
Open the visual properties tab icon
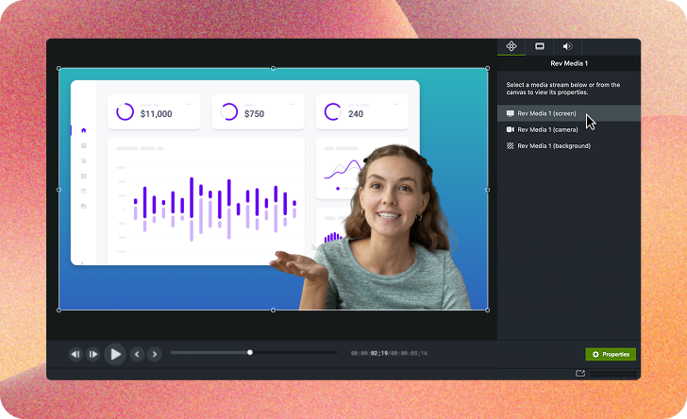pos(511,46)
